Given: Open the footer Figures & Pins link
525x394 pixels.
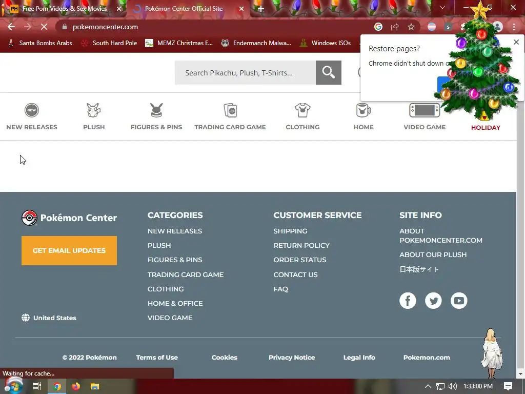Looking at the screenshot, I should click(175, 260).
